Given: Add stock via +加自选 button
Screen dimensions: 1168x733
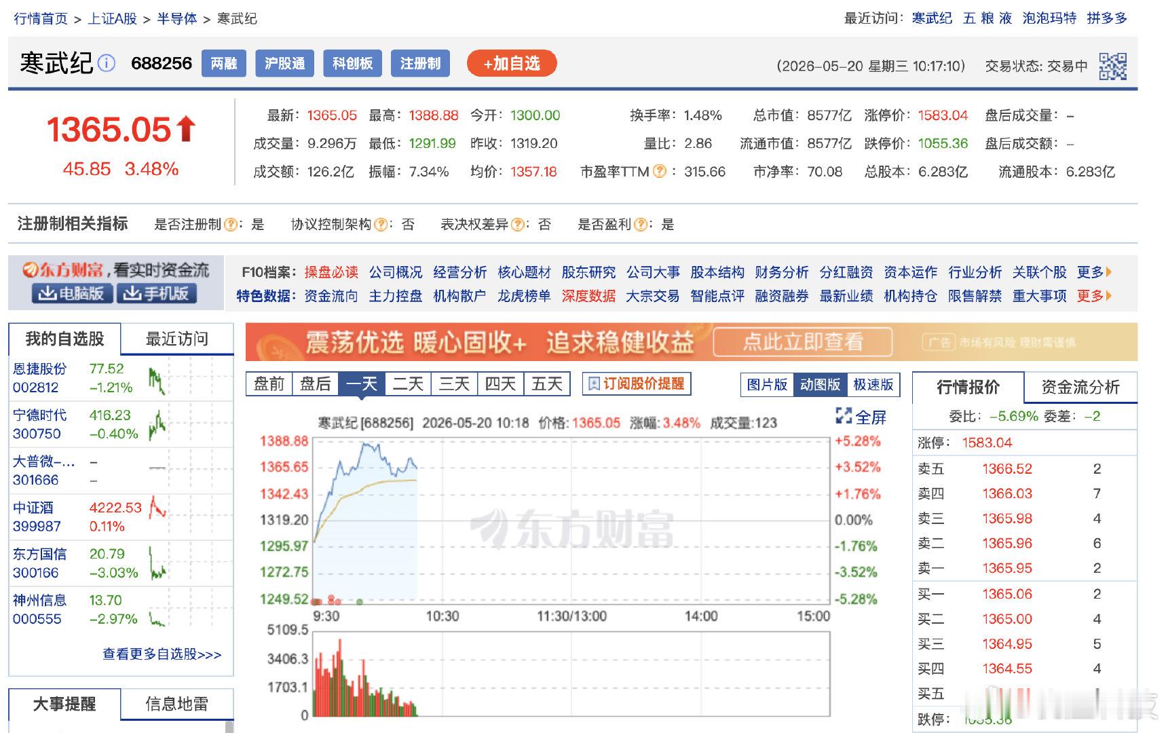Looking at the screenshot, I should pos(512,64).
